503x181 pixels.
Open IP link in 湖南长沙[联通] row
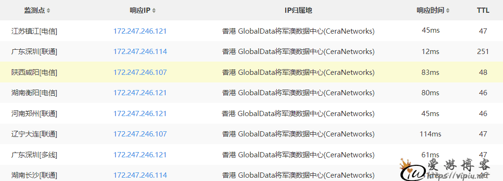(x=140, y=175)
